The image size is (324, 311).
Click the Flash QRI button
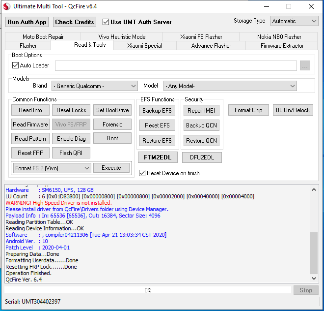point(71,153)
